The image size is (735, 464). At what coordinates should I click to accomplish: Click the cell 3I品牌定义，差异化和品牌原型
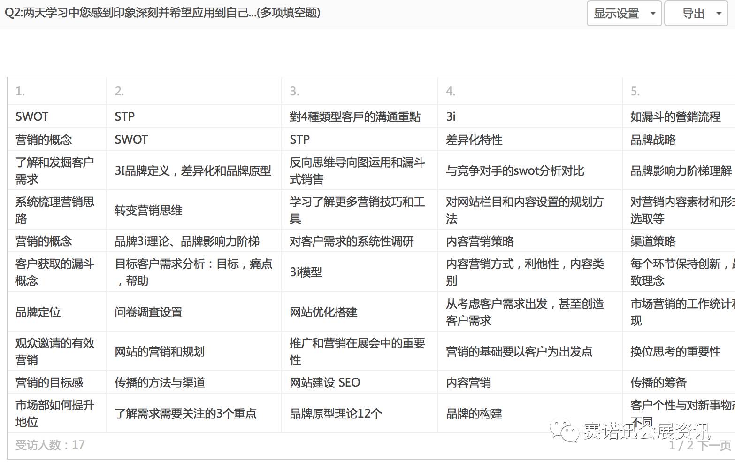click(194, 170)
